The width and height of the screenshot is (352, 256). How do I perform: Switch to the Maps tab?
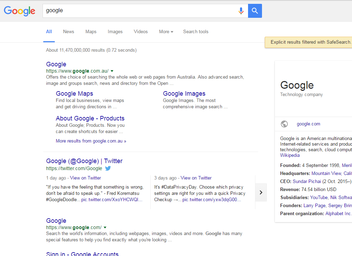[x=91, y=32]
